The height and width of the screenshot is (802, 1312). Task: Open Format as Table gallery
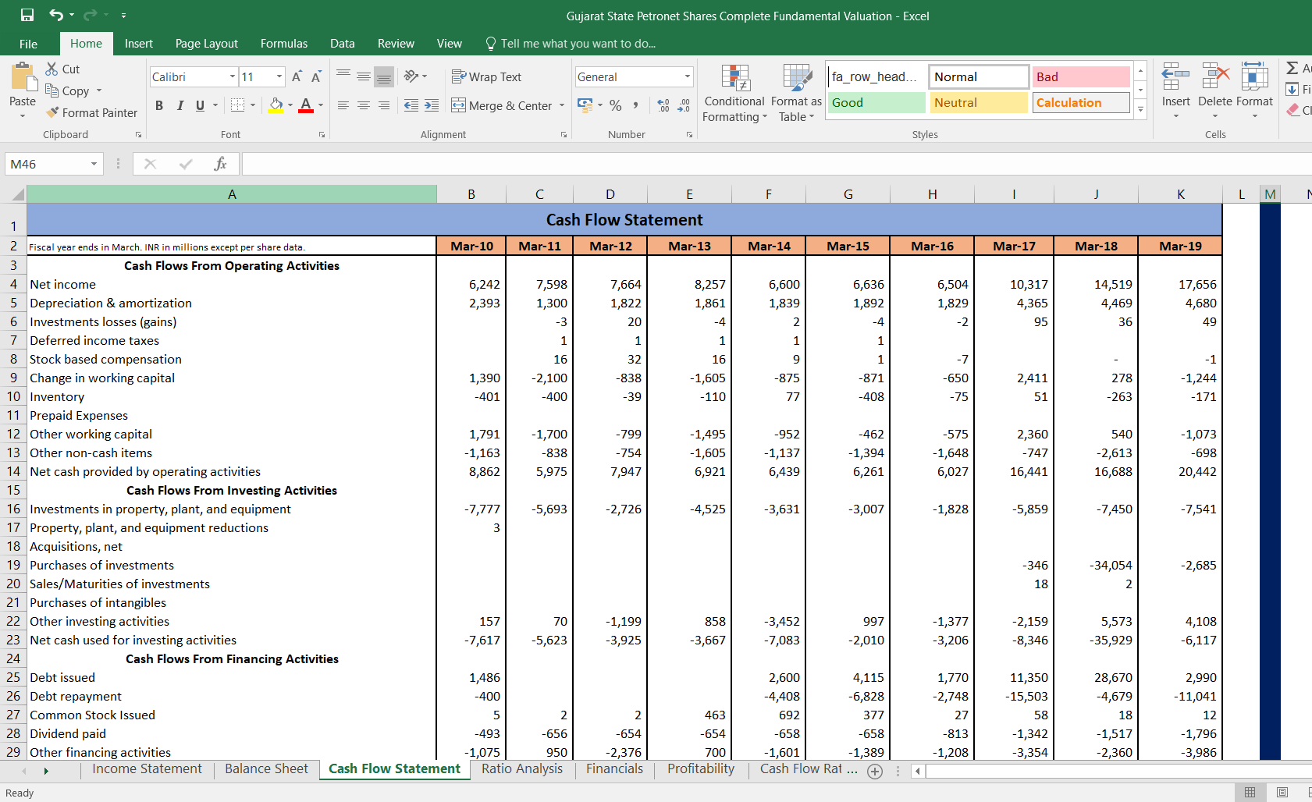796,94
